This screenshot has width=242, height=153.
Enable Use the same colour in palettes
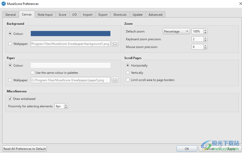click(x=33, y=73)
